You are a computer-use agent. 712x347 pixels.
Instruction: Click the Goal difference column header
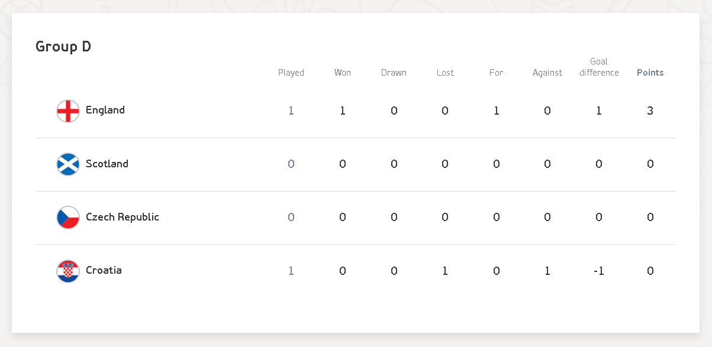point(599,67)
